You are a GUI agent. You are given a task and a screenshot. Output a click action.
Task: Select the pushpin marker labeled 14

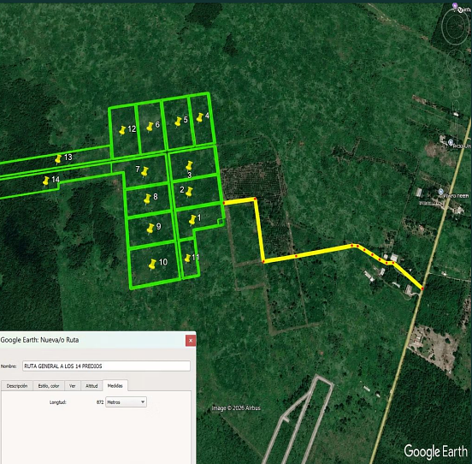[x=45, y=181]
